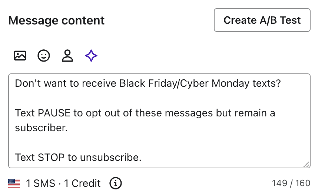Click the word "subscriber." in the message
Viewport: 318px width, 195px height.
pyautogui.click(x=42, y=128)
